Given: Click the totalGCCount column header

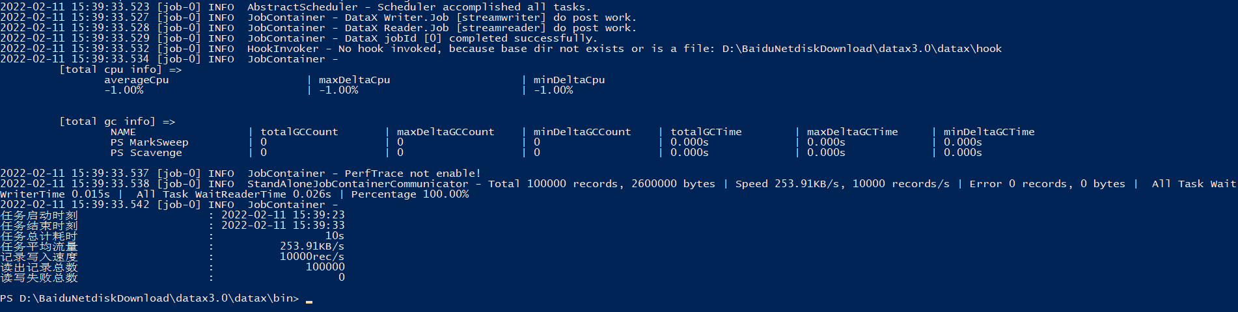Looking at the screenshot, I should point(299,132).
